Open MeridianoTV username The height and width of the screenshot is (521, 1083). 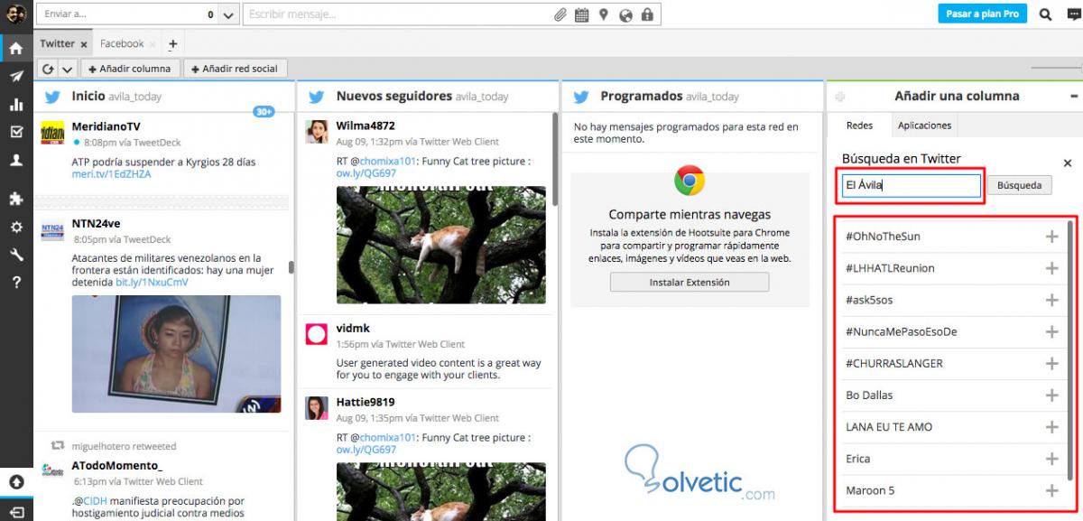(x=106, y=126)
